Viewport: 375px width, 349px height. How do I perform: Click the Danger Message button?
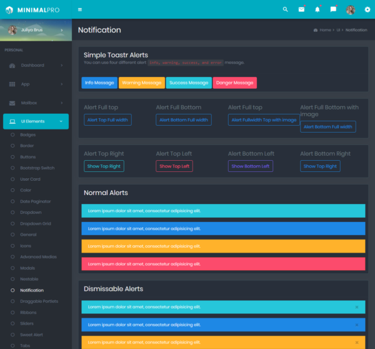pos(234,83)
